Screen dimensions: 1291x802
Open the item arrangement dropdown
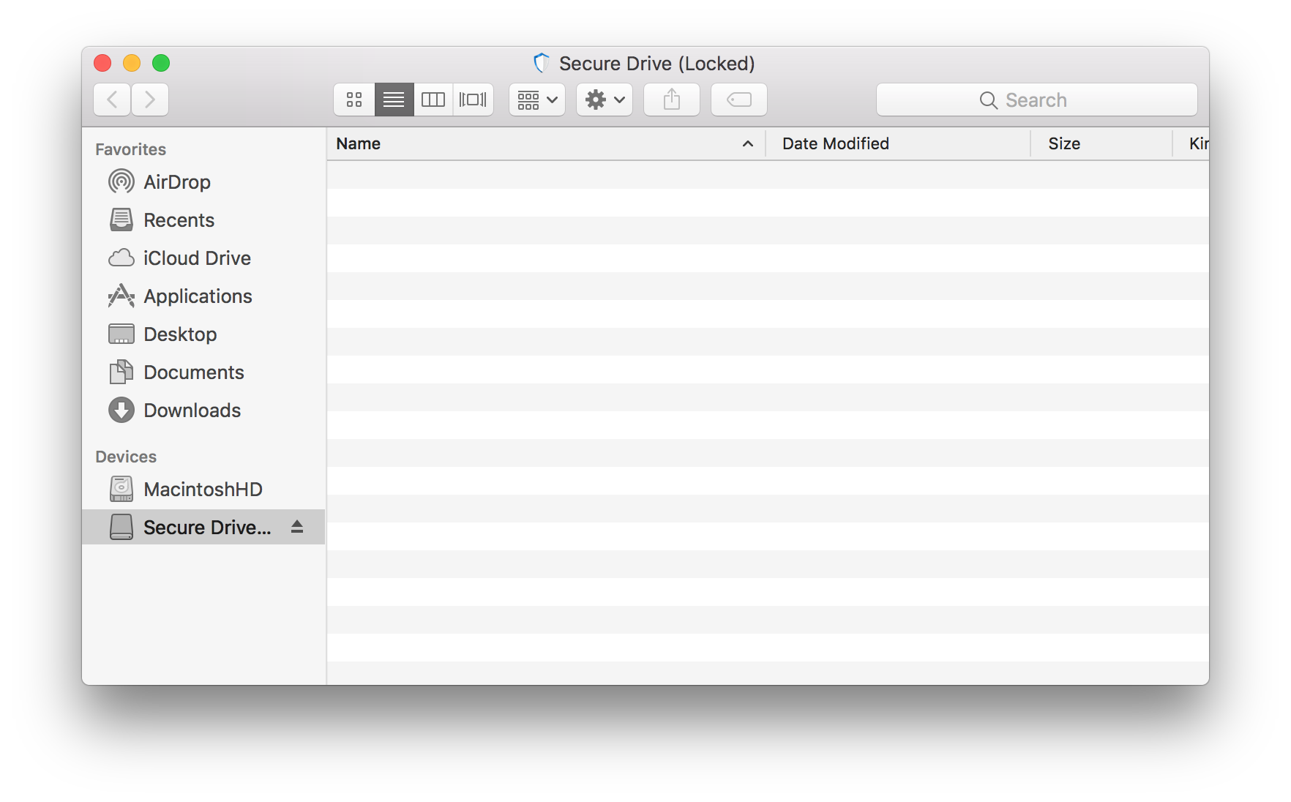tap(537, 100)
